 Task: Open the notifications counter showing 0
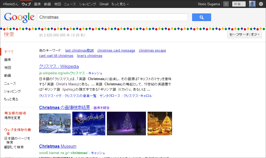(x=226, y=4)
